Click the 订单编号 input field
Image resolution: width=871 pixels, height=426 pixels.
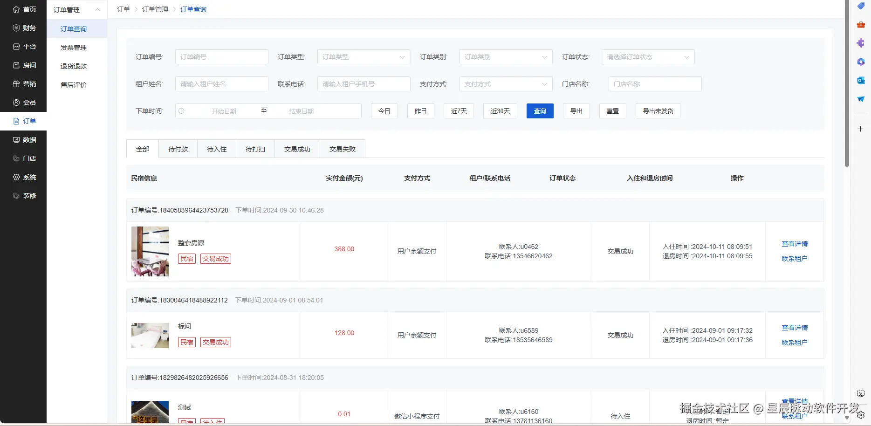[222, 57]
